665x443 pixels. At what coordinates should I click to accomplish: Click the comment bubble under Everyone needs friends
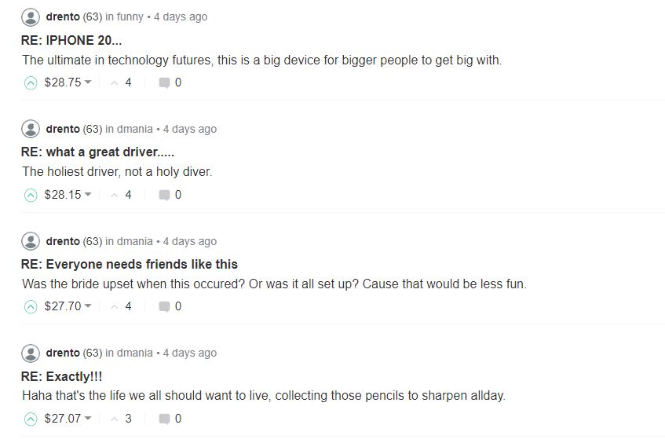[165, 306]
